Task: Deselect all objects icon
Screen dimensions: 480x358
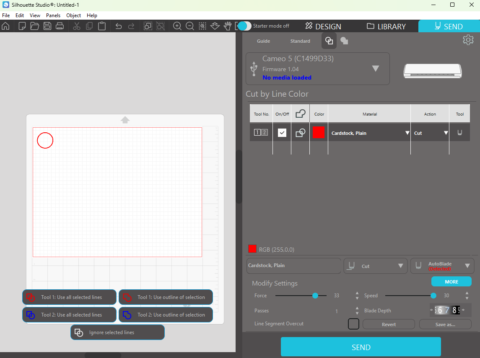Action: (161, 26)
